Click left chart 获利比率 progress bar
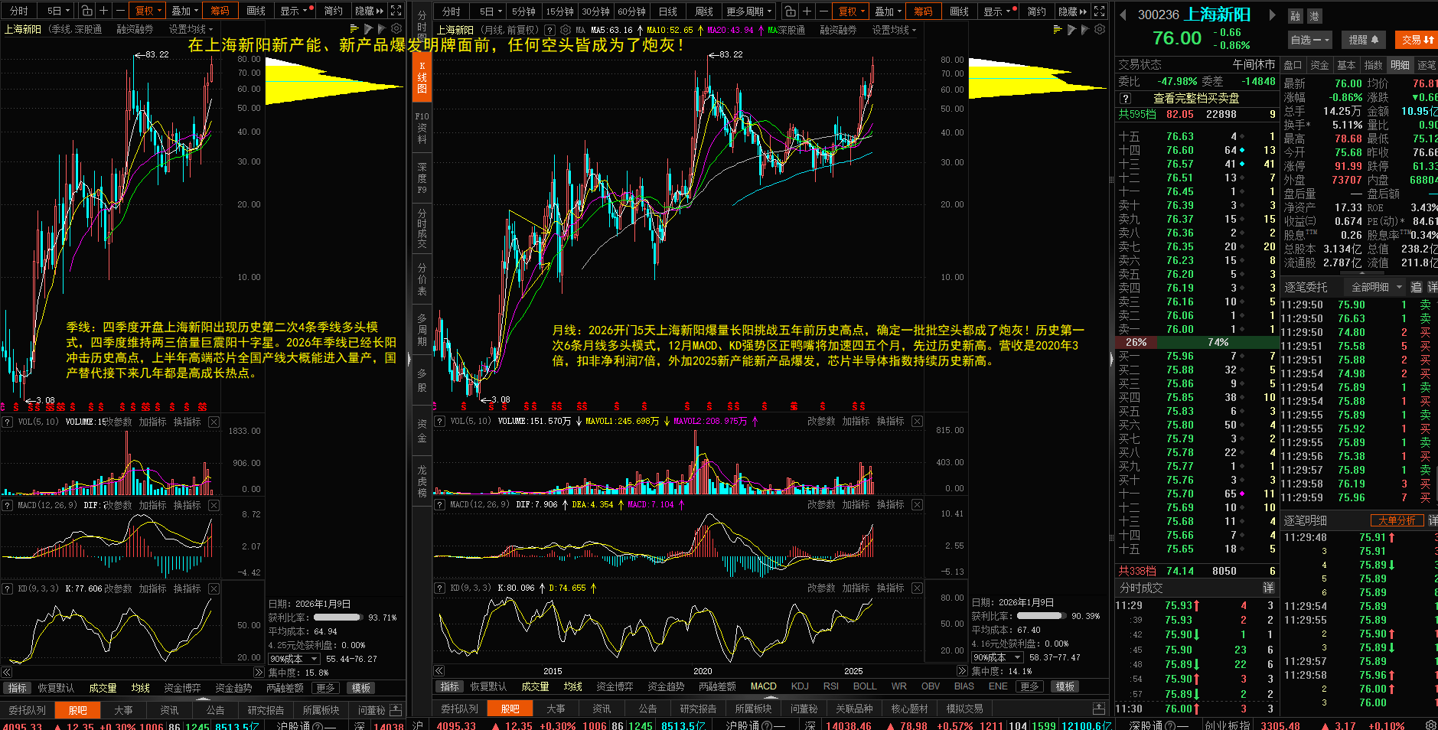Image resolution: width=1438 pixels, height=730 pixels. click(x=337, y=618)
